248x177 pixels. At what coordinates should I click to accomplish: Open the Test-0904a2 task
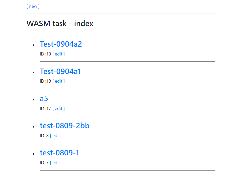pyautogui.click(x=61, y=44)
